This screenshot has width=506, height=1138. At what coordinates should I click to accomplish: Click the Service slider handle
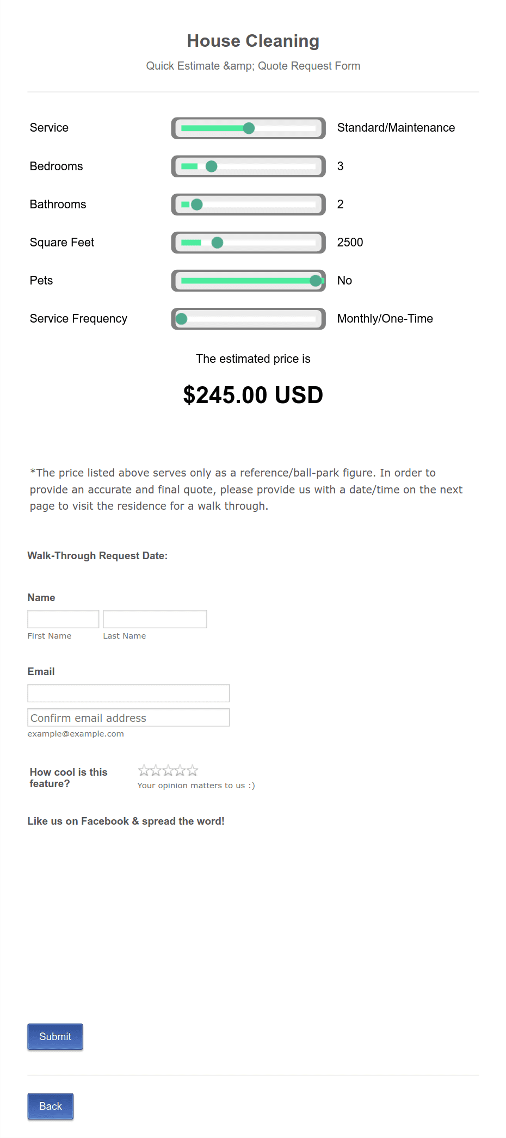[249, 128]
